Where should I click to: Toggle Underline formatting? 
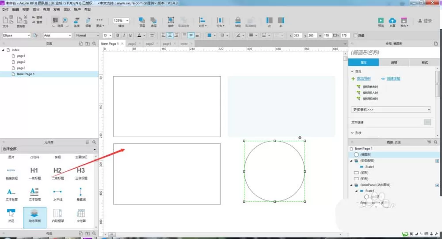(x=130, y=35)
